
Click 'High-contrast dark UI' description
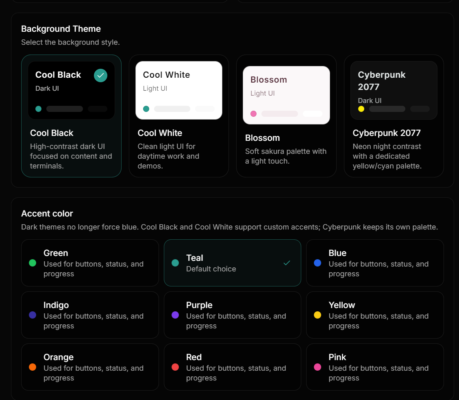pos(71,156)
